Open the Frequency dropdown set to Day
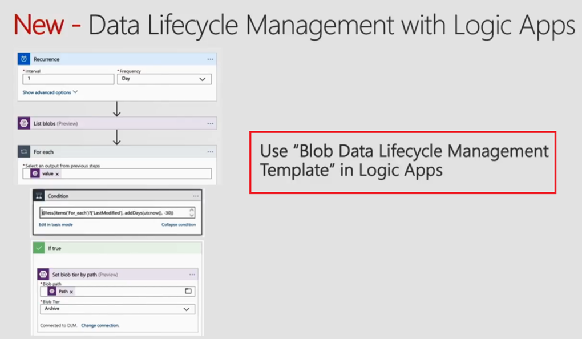 (164, 79)
